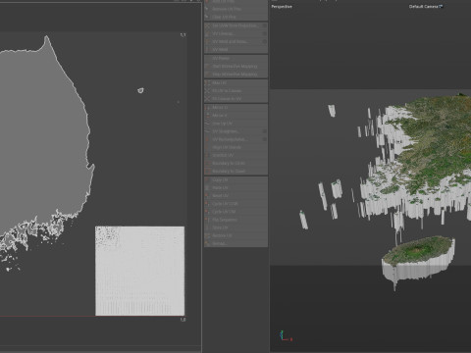Select the large white square UV island
Image resolution: width=471 pixels, height=353 pixels.
click(139, 271)
